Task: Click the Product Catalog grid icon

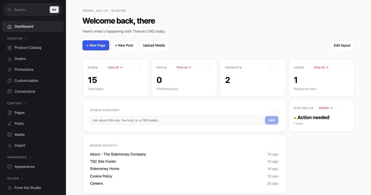Action: point(10,48)
